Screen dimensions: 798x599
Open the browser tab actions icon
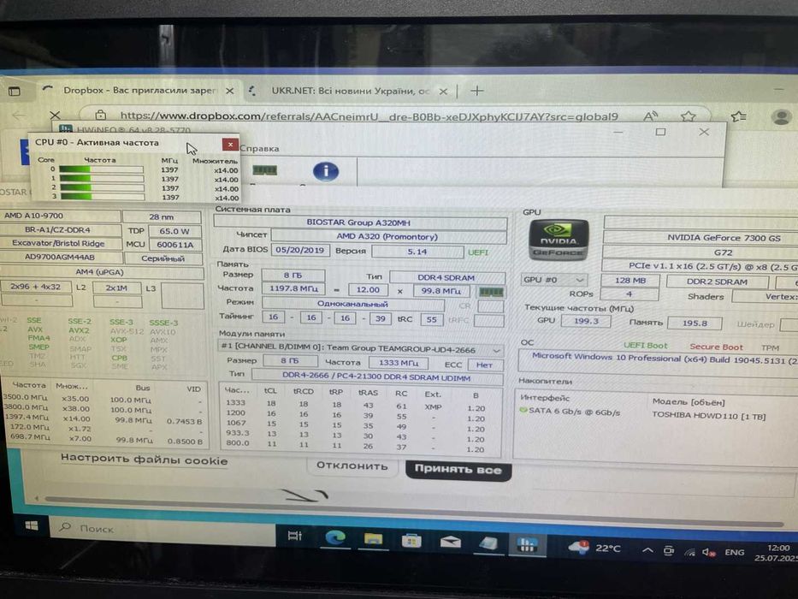(x=15, y=92)
